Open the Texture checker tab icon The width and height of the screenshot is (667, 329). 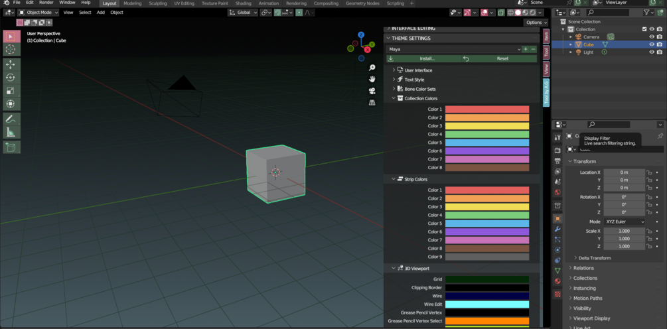(x=557, y=294)
